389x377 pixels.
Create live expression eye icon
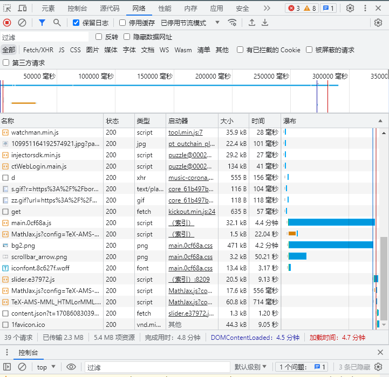(x=71, y=367)
